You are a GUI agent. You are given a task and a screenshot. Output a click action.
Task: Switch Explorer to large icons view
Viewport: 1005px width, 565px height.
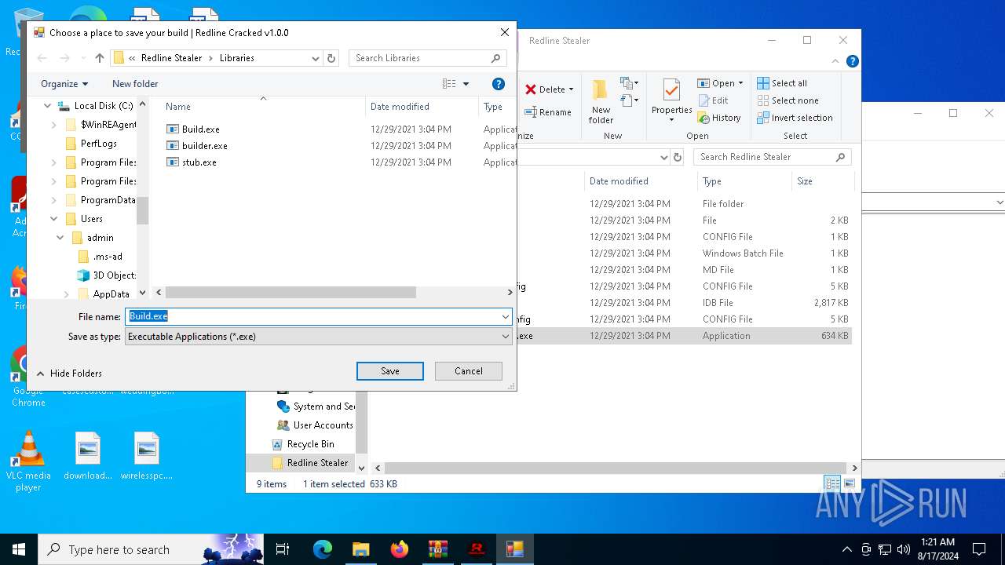pyautogui.click(x=849, y=484)
